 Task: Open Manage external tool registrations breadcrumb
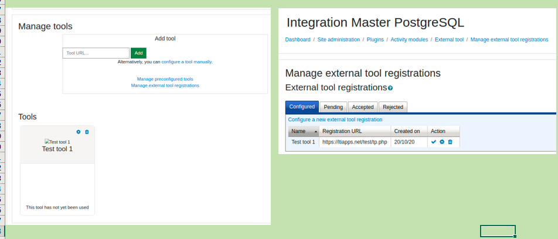(509, 40)
